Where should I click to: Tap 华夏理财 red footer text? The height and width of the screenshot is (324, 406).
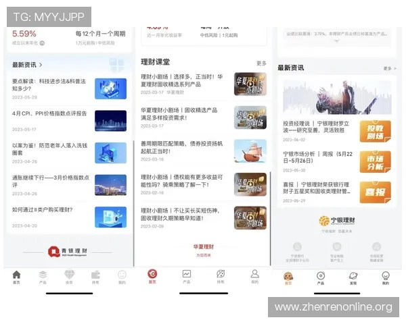(x=204, y=247)
